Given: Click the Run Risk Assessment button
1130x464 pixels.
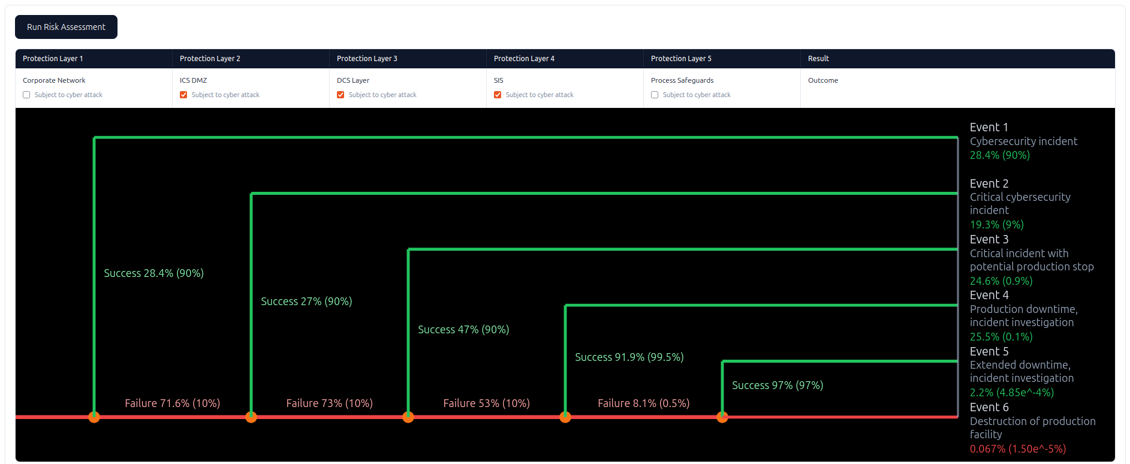Looking at the screenshot, I should (x=66, y=27).
